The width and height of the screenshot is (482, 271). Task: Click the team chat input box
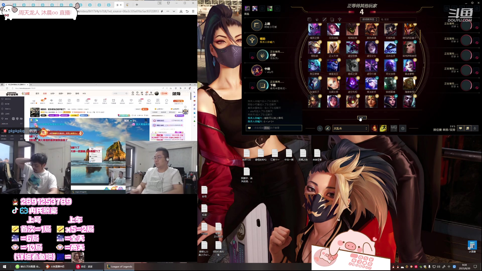click(x=274, y=128)
